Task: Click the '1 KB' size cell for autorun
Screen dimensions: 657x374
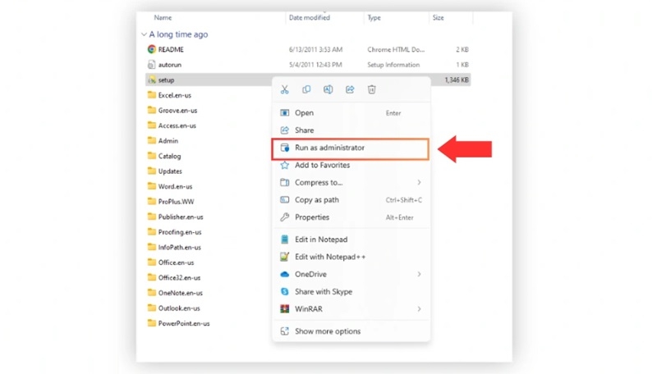Action: click(462, 65)
